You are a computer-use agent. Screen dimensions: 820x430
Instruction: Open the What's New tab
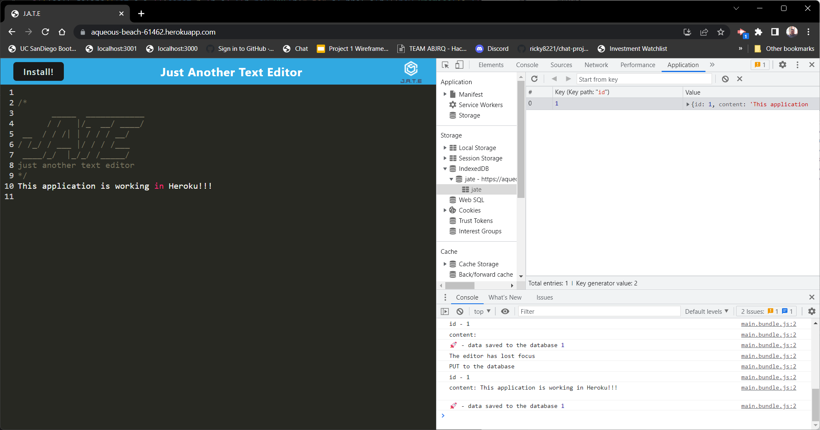click(505, 297)
